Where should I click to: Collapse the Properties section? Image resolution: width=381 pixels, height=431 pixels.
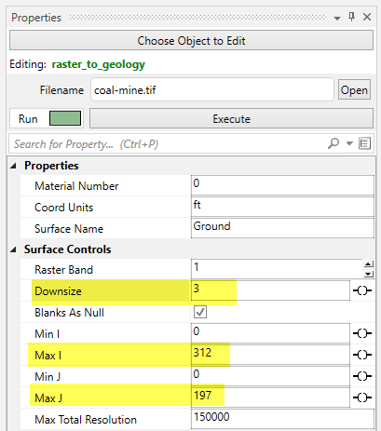click(13, 166)
